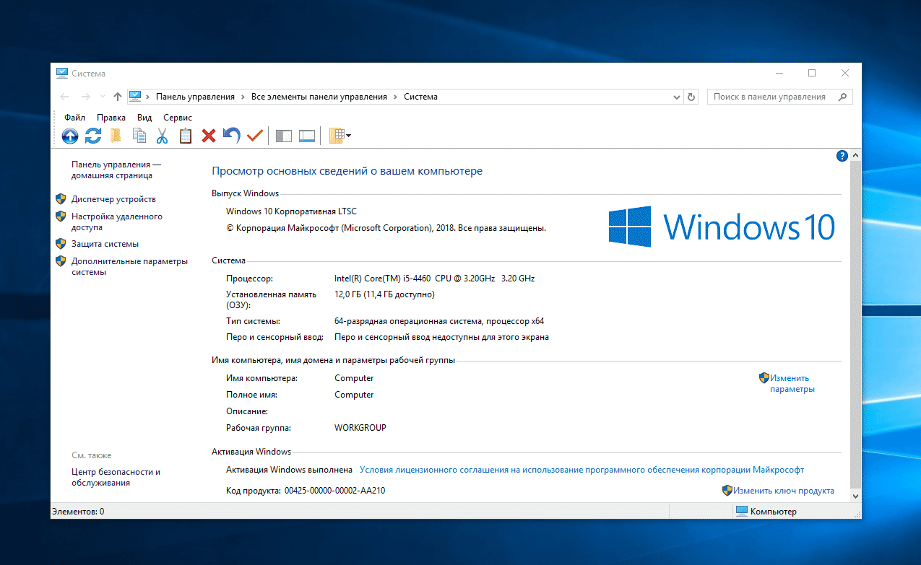Screen dimensions: 921x565
Task: Click the yellow folder toolbar icon
Action: pos(116,135)
